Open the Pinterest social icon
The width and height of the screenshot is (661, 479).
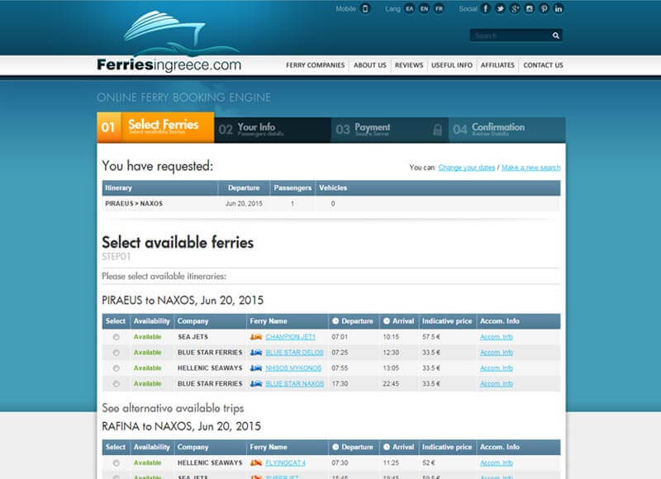coord(544,8)
